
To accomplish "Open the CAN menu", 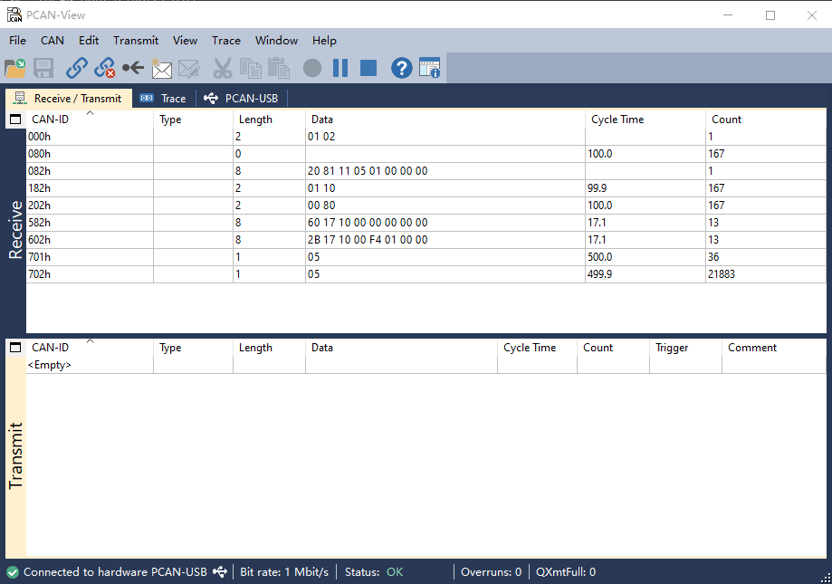I will click(53, 41).
